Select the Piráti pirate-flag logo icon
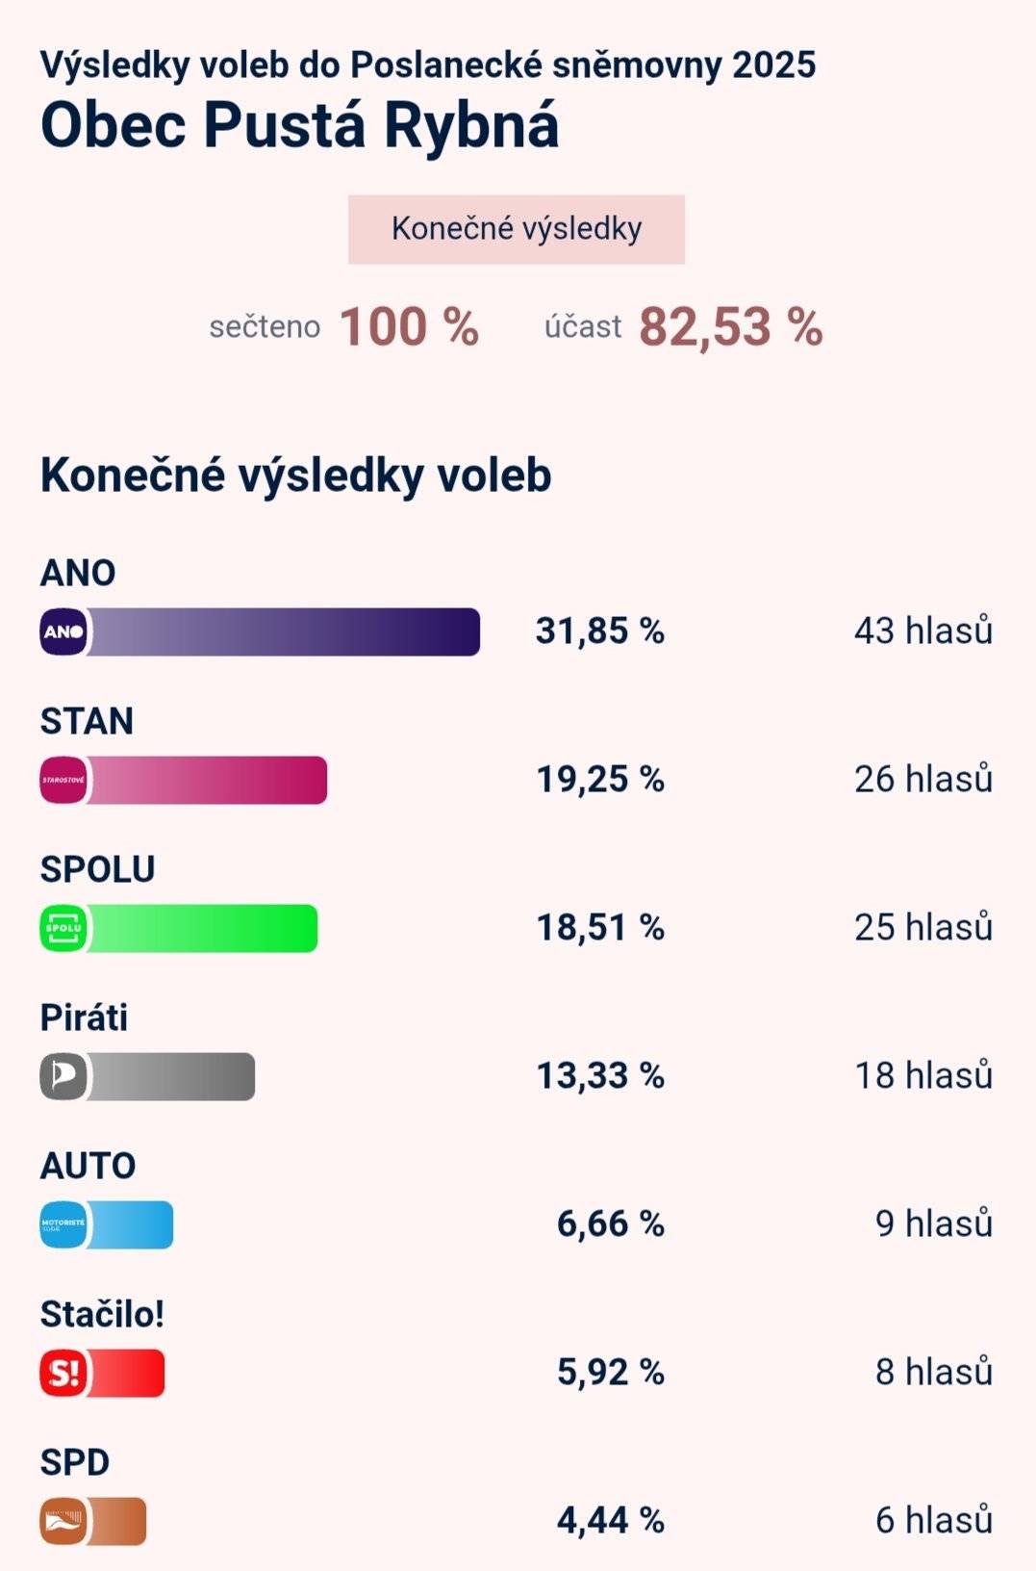Image resolution: width=1036 pixels, height=1571 pixels. click(63, 1077)
